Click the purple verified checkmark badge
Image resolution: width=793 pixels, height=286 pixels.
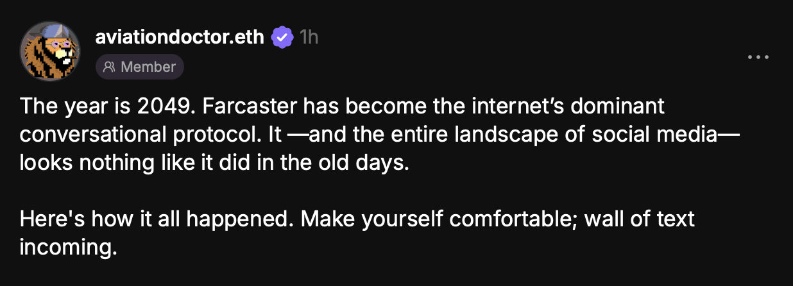click(x=282, y=37)
